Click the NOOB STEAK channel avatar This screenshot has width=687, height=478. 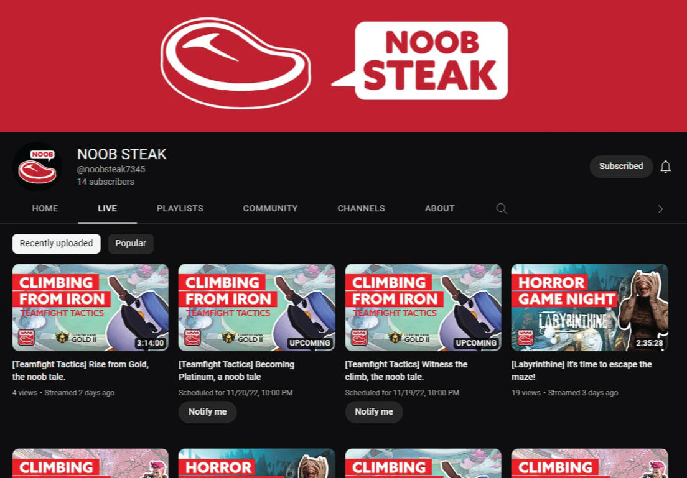(37, 167)
